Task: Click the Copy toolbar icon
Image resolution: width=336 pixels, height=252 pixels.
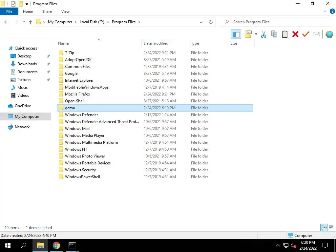Action: [274, 34]
